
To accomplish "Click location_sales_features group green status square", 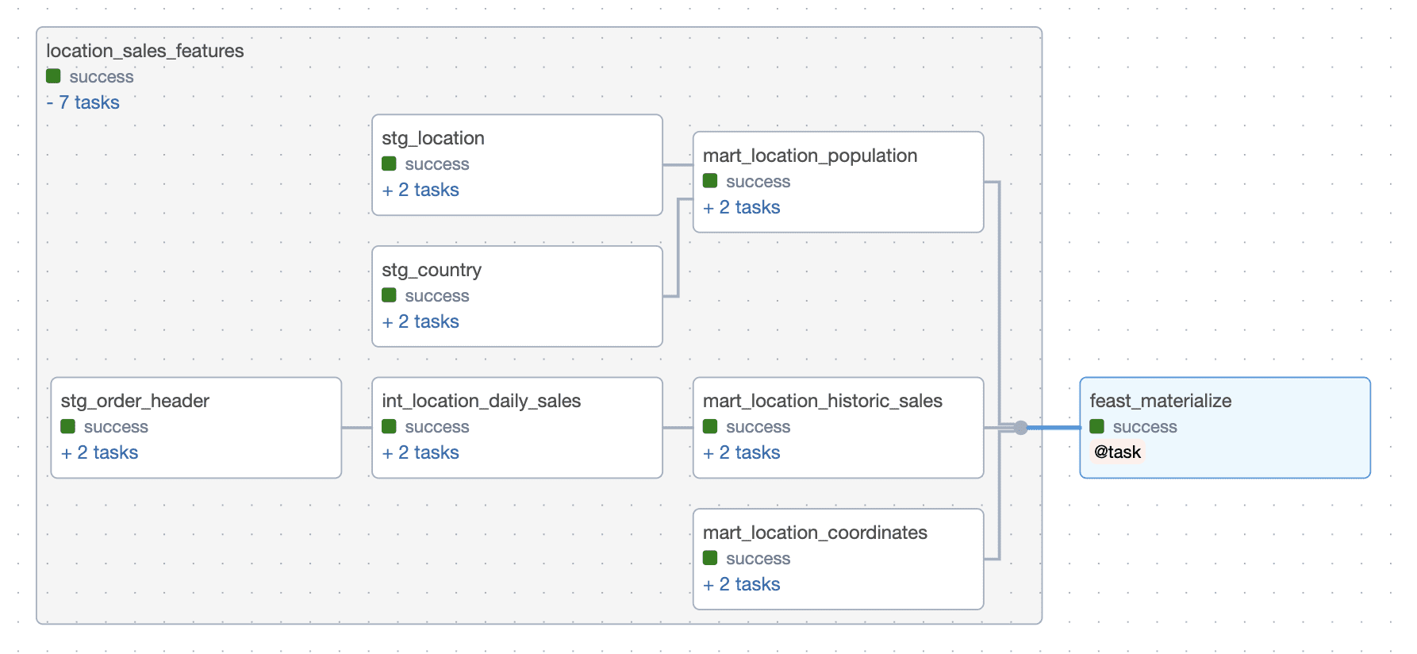I will click(53, 76).
